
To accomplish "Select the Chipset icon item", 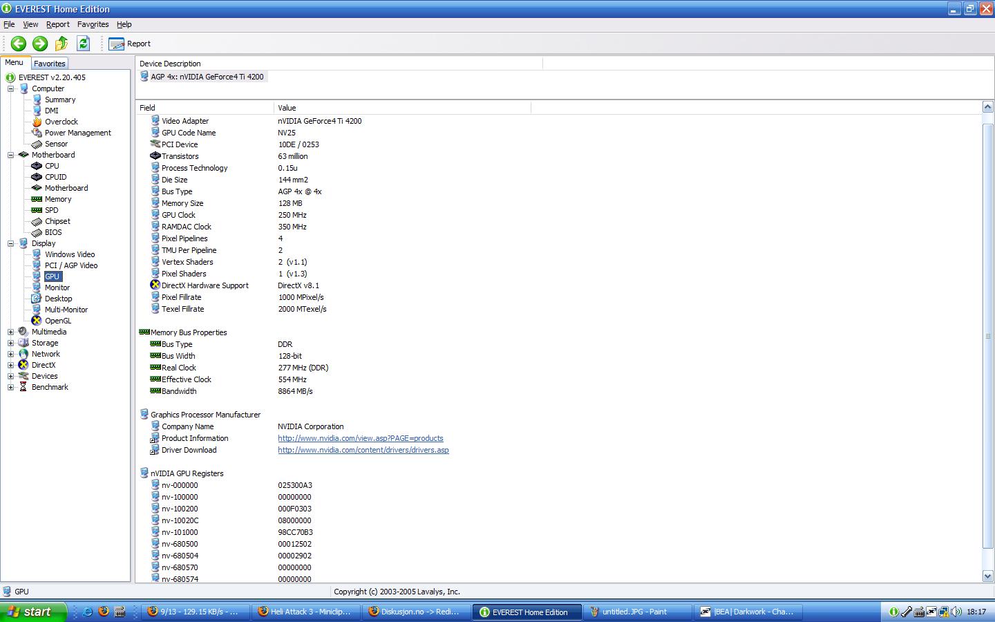I will pyautogui.click(x=37, y=221).
